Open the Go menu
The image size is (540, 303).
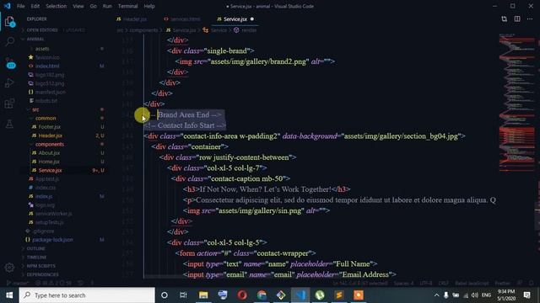(x=94, y=6)
